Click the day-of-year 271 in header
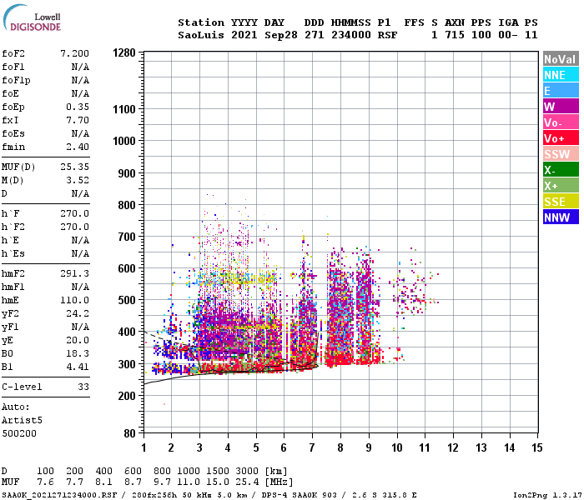This screenshot has height=500, width=584. coord(315,35)
